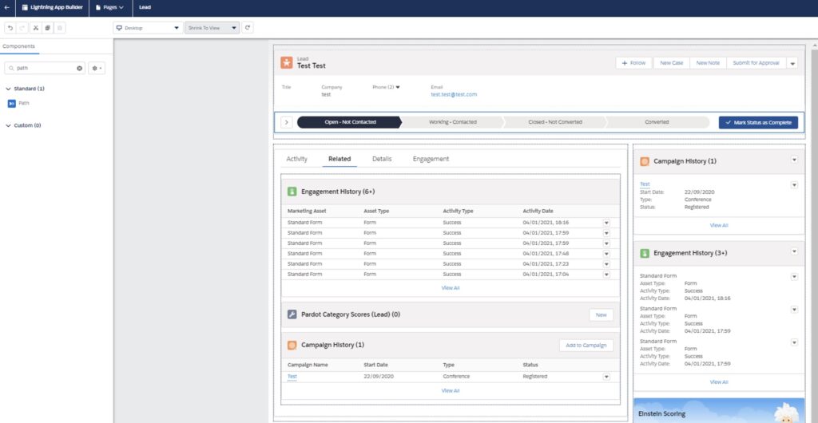Click sidebar Campaign History icon
The image size is (818, 423).
click(x=645, y=161)
